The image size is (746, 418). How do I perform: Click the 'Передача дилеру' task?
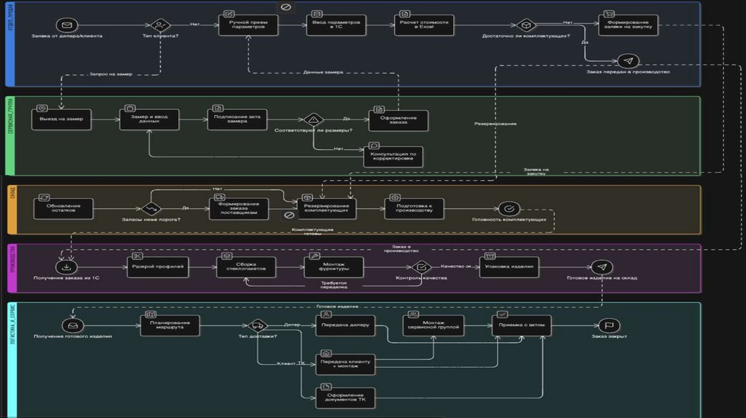[x=345, y=326]
